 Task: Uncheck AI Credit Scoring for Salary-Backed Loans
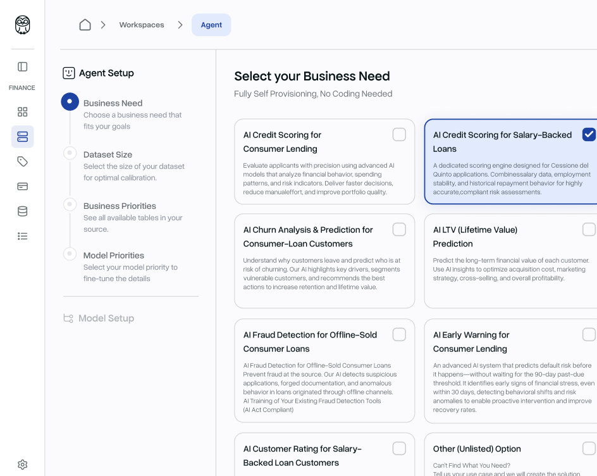coord(589,134)
